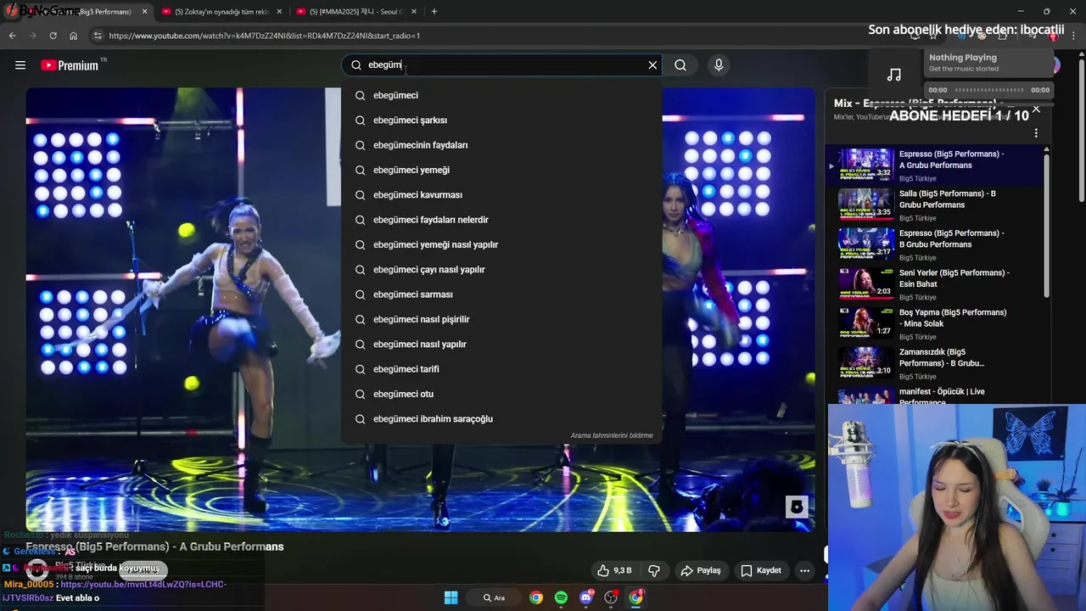This screenshot has height=611, width=1086.
Task: Click the browser home icon
Action: click(x=73, y=36)
